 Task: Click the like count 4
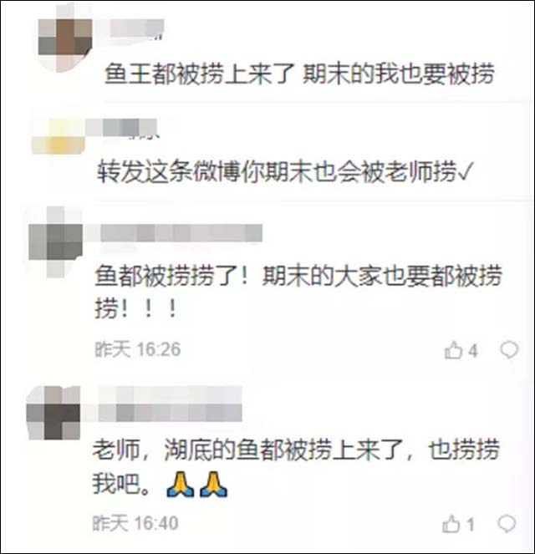(x=473, y=351)
